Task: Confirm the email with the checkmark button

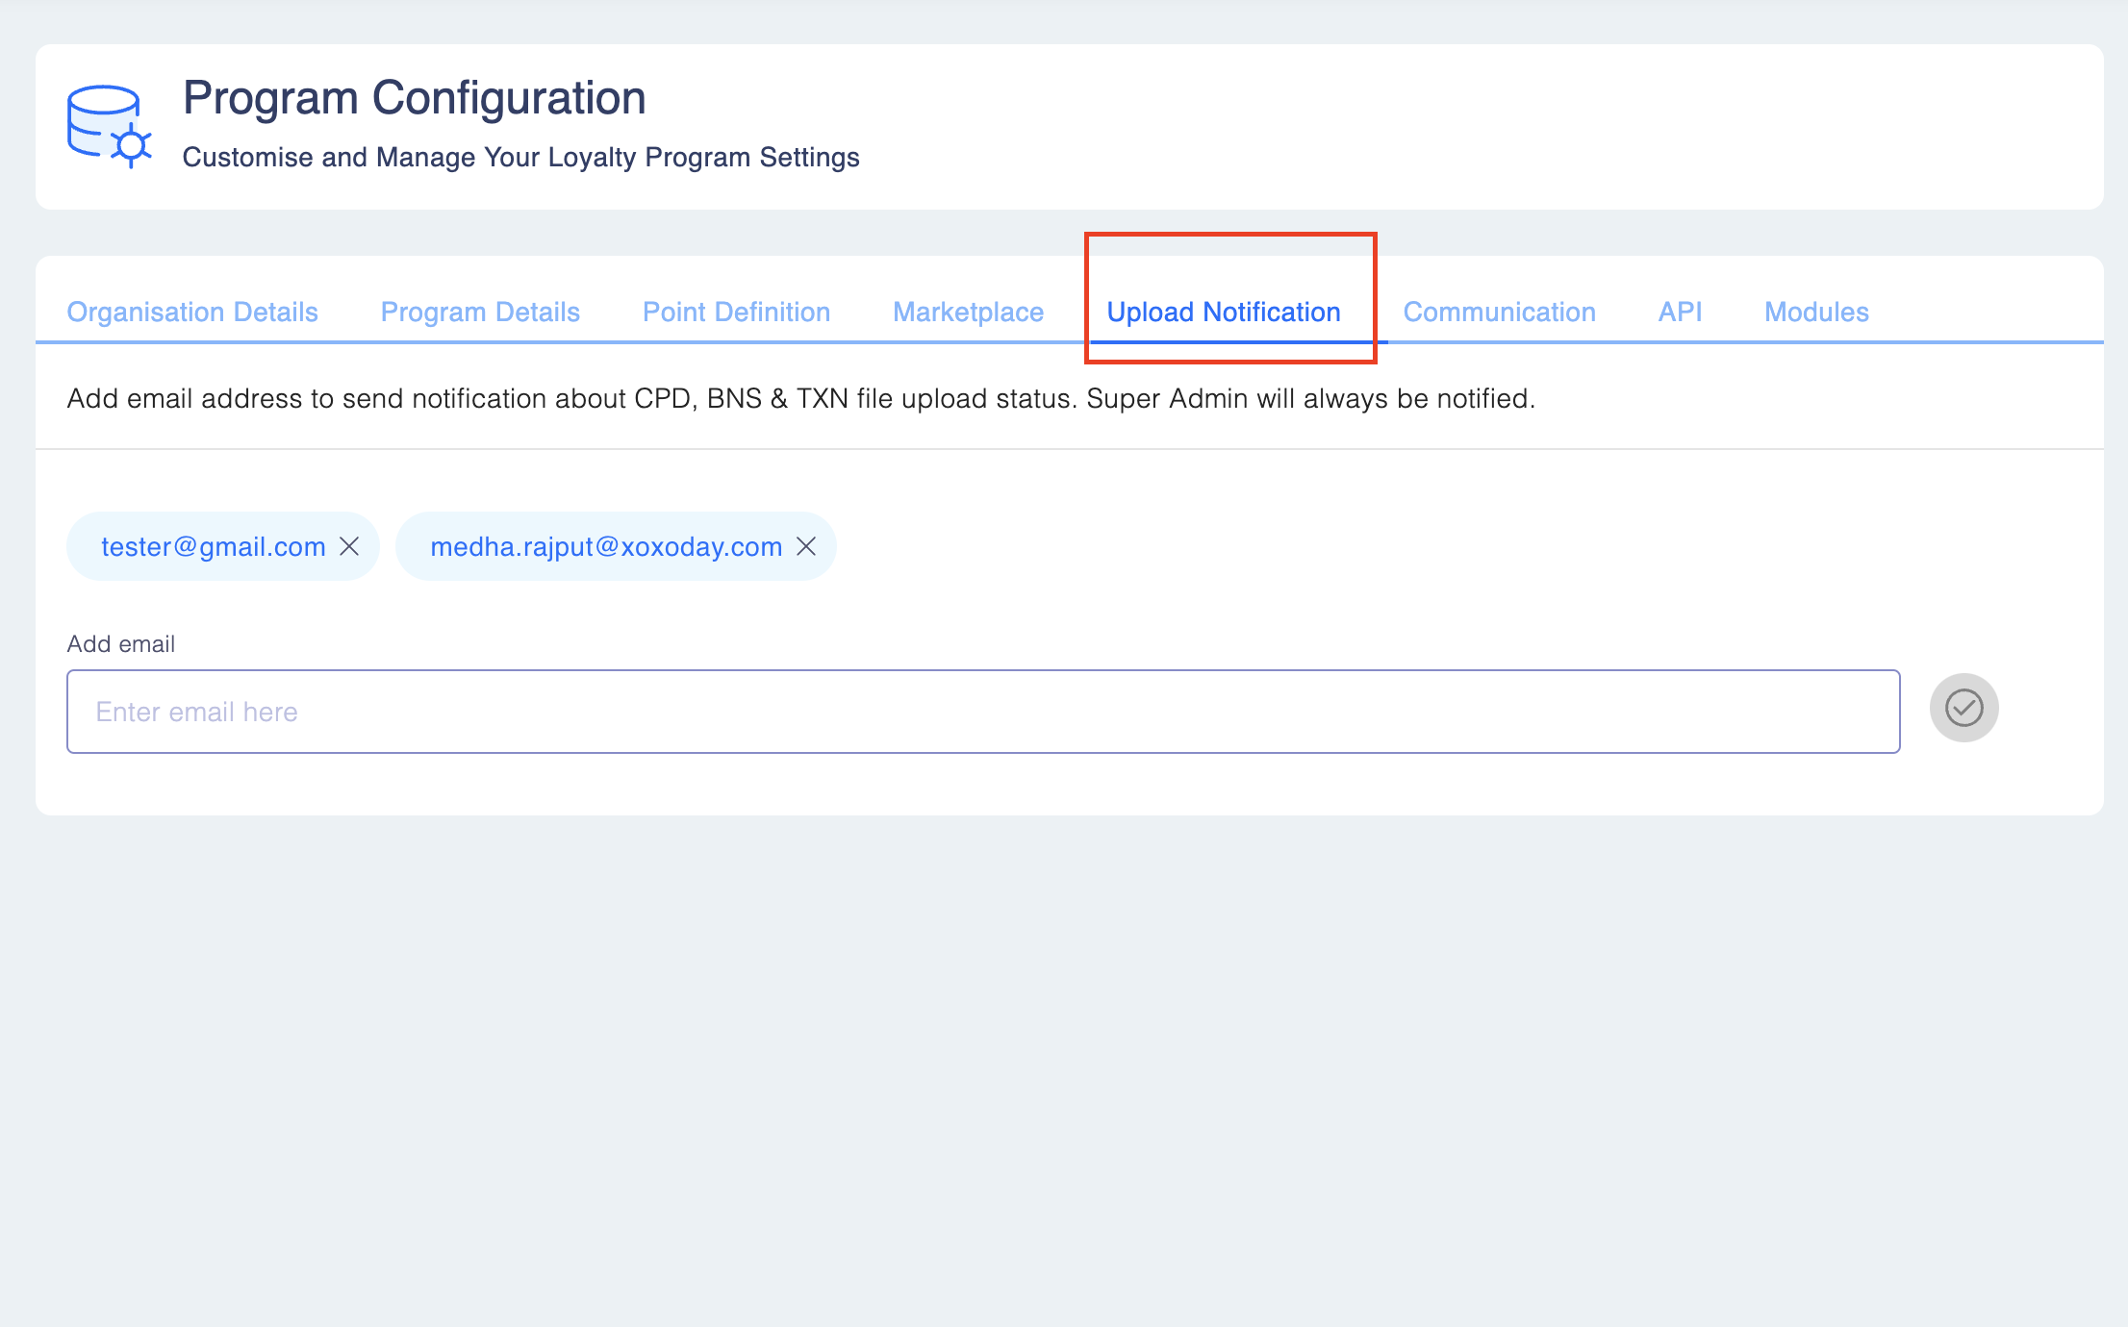Action: coord(1963,708)
